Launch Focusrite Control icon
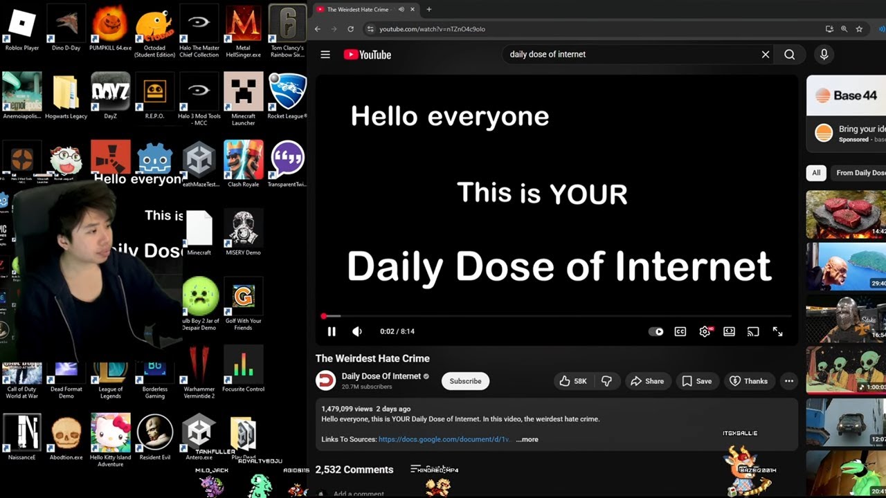 pos(244,369)
